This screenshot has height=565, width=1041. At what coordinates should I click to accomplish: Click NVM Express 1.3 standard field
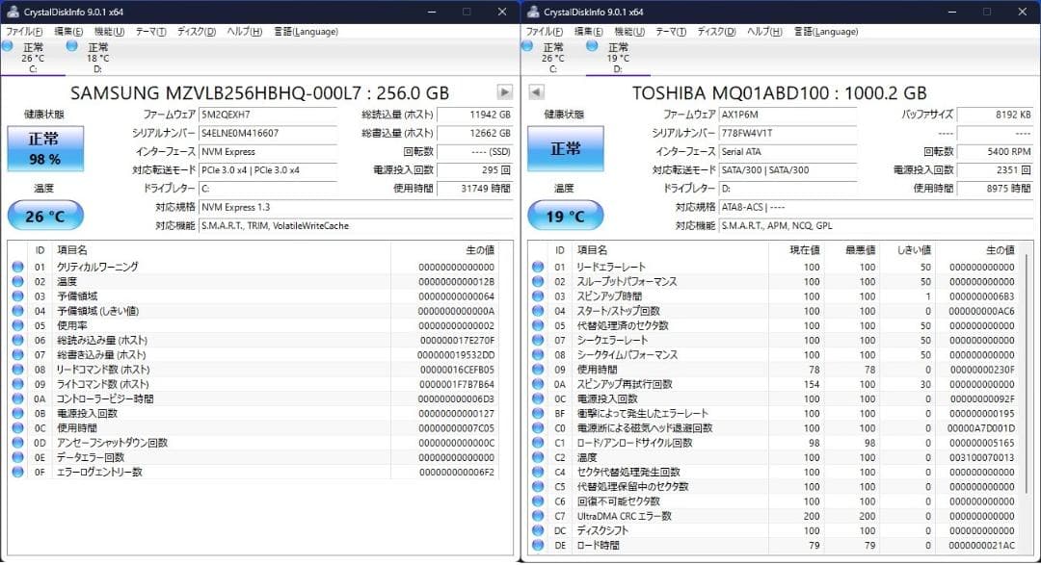pyautogui.click(x=356, y=207)
